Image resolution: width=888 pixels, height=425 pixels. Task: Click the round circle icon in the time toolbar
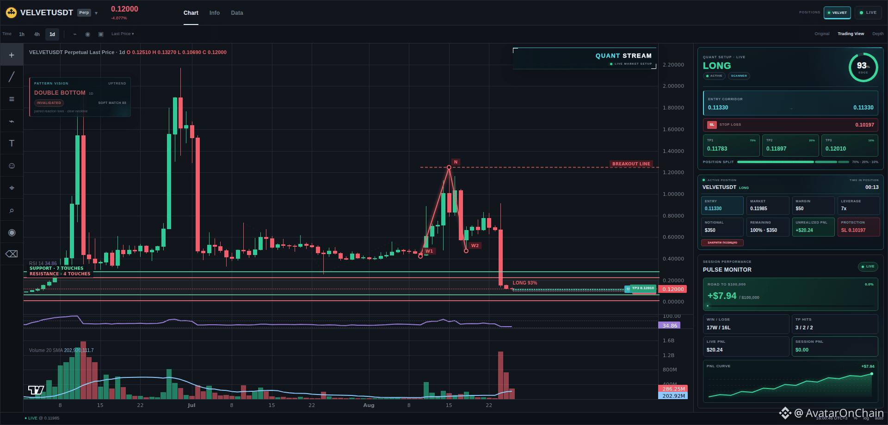click(88, 34)
